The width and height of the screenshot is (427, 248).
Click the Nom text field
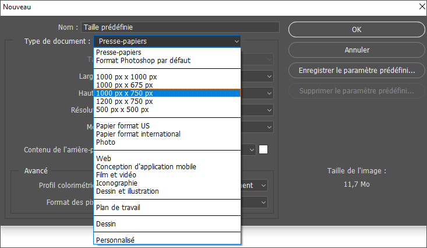tap(181, 27)
